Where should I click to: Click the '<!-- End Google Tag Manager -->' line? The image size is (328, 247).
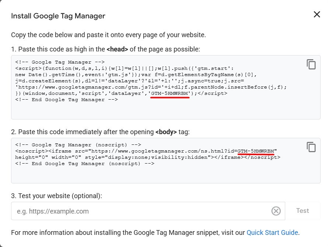(x=66, y=100)
